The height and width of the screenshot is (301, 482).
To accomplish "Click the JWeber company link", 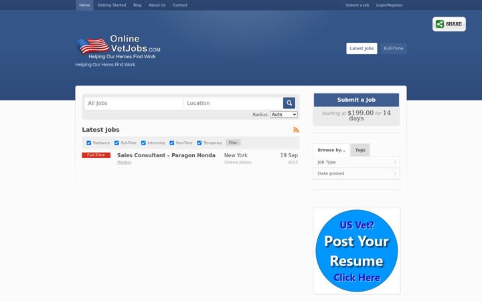I will (124, 163).
